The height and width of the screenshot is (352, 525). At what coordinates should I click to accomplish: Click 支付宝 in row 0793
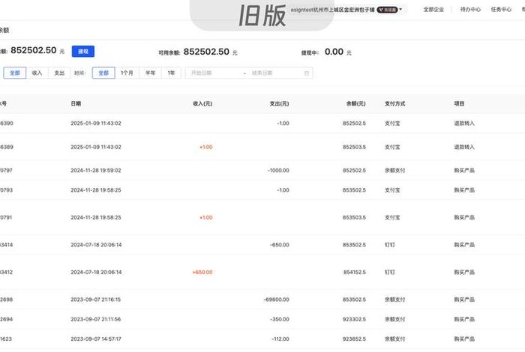(392, 190)
